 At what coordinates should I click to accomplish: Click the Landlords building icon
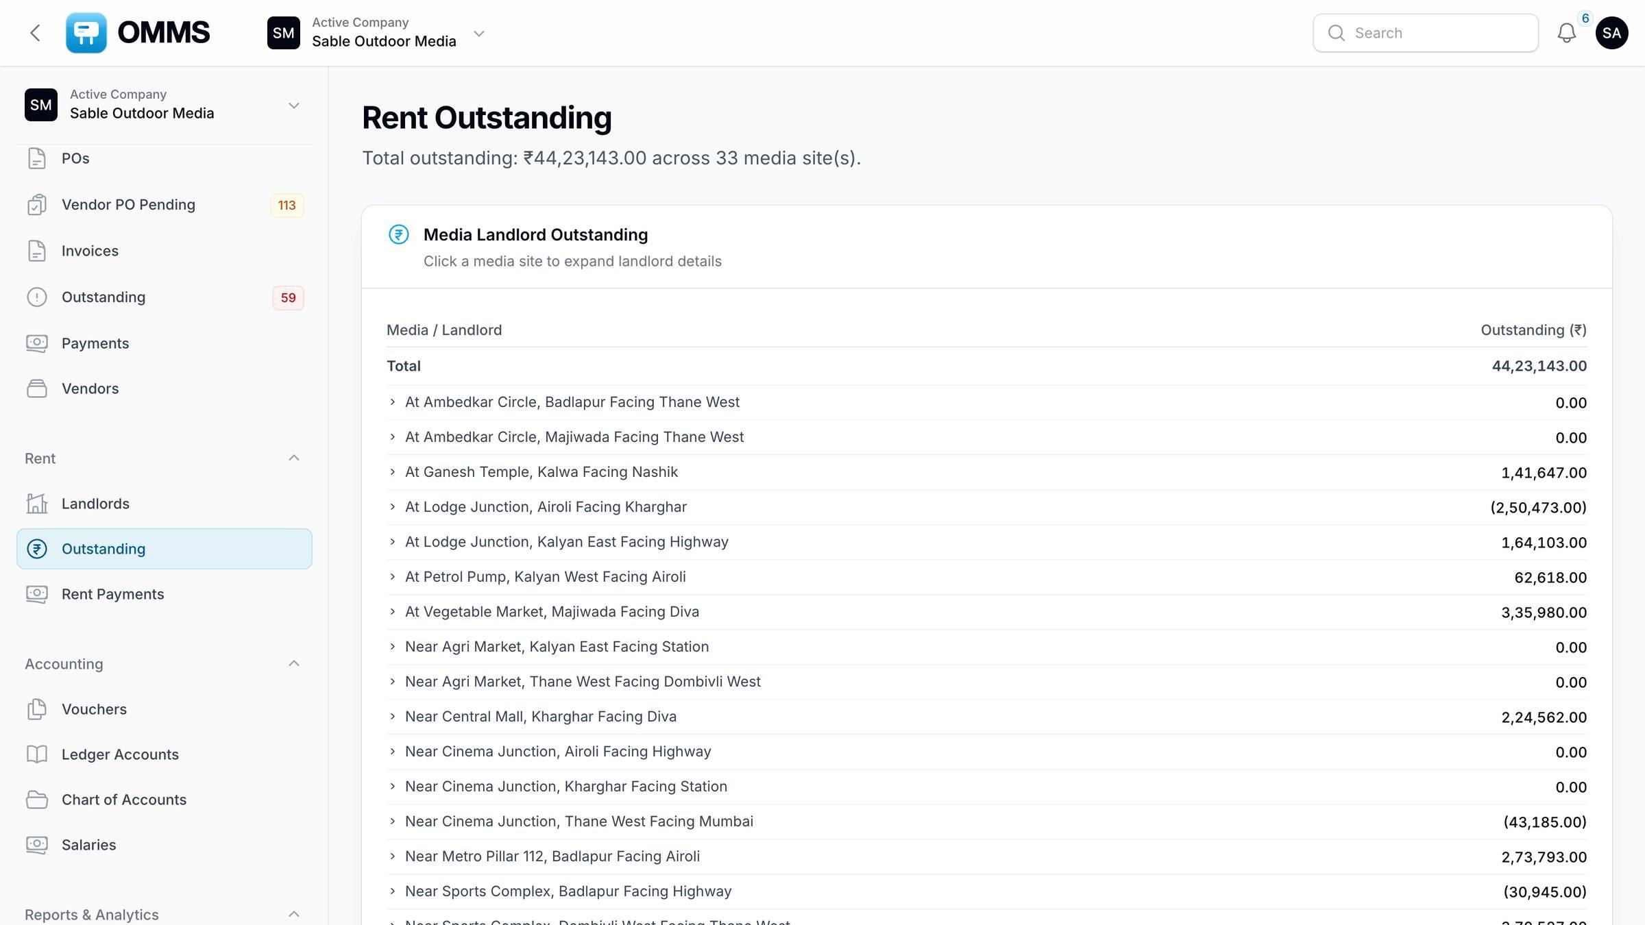(37, 504)
